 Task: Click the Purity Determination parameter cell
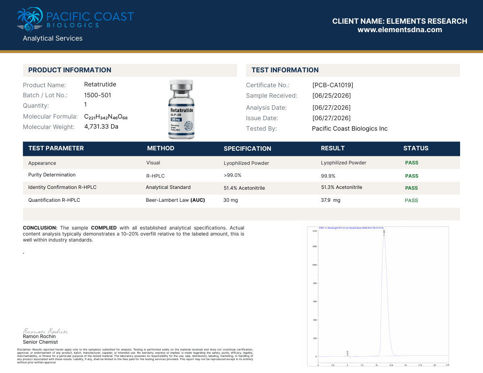click(x=52, y=175)
